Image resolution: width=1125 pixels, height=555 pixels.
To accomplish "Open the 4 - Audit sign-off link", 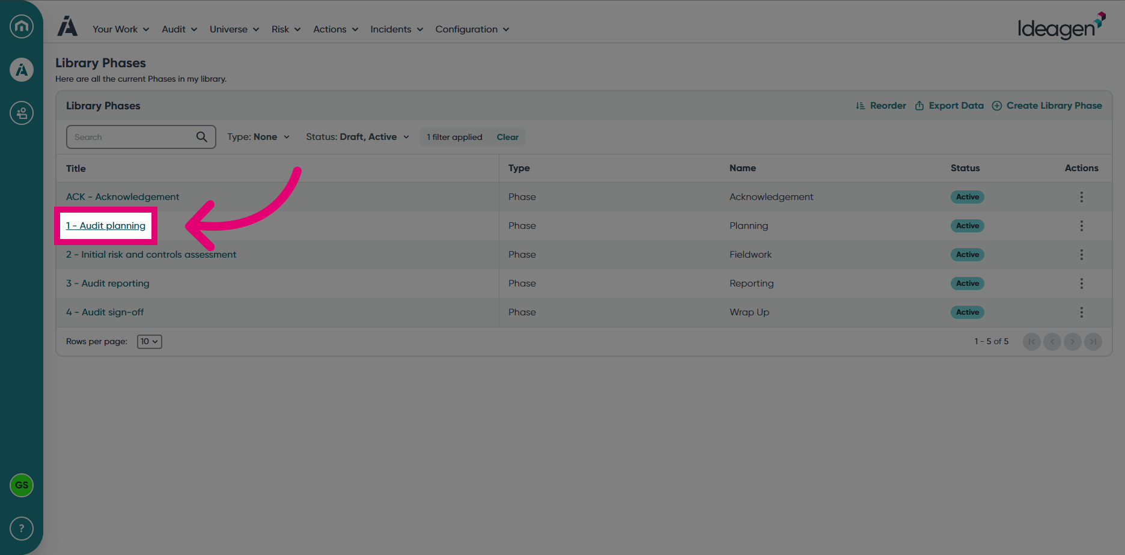I will 105,312.
